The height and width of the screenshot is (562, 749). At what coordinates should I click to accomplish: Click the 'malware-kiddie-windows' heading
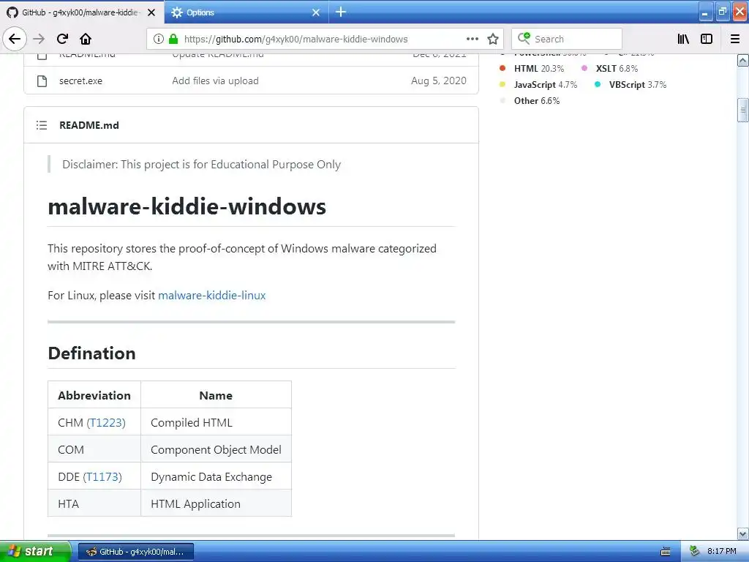point(187,206)
